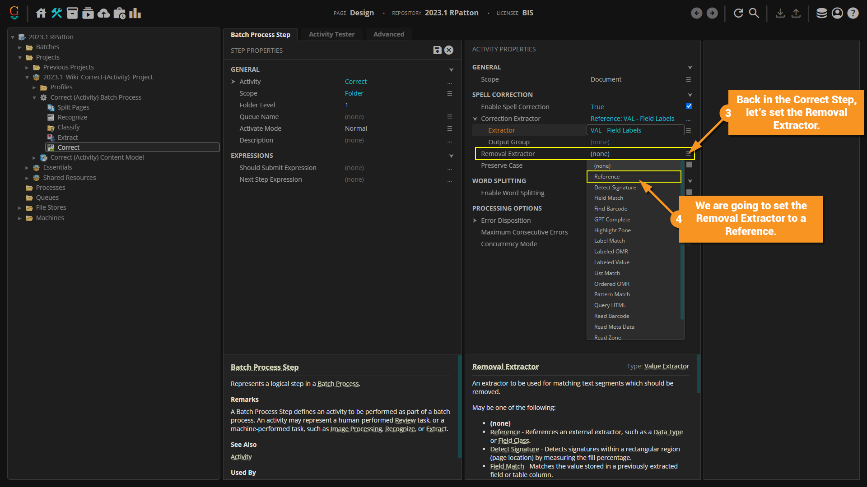Open the Batch Process help link
The image size is (867, 487).
tap(338, 384)
